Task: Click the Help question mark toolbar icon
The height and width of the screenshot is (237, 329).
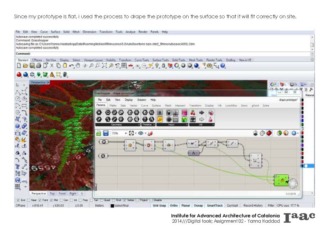Action: pyautogui.click(x=223, y=66)
